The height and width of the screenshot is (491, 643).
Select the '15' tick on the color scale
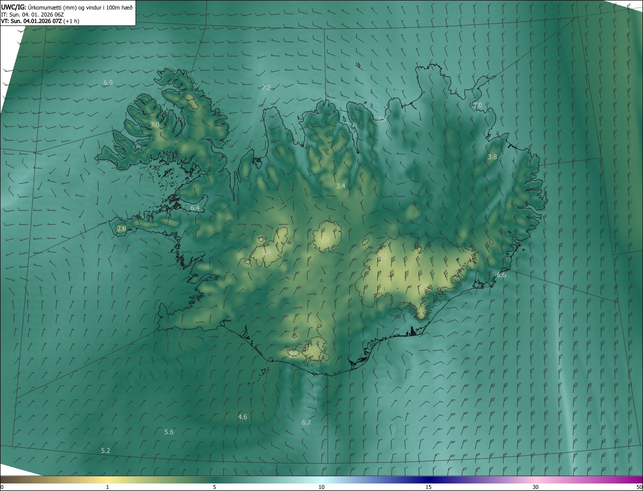click(x=428, y=487)
